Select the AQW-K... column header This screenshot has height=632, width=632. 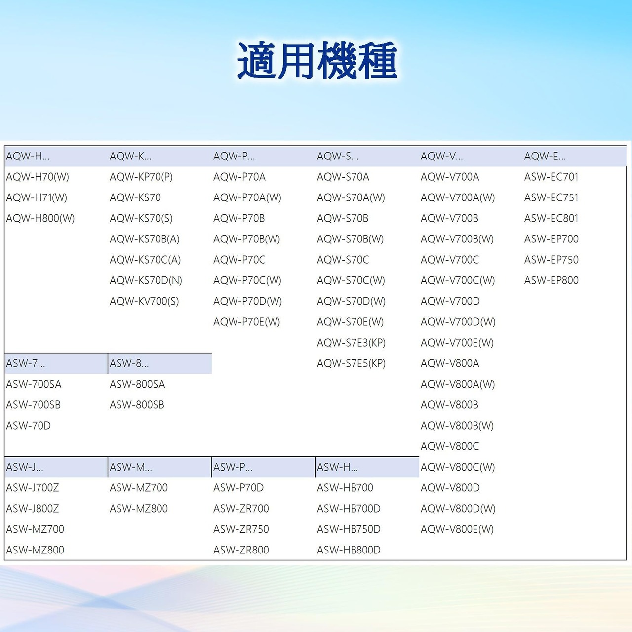pos(160,157)
